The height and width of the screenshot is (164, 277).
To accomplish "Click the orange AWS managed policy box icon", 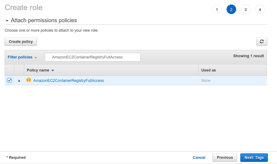I will [29, 80].
